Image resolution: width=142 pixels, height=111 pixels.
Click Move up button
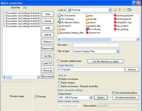pyautogui.click(x=48, y=71)
